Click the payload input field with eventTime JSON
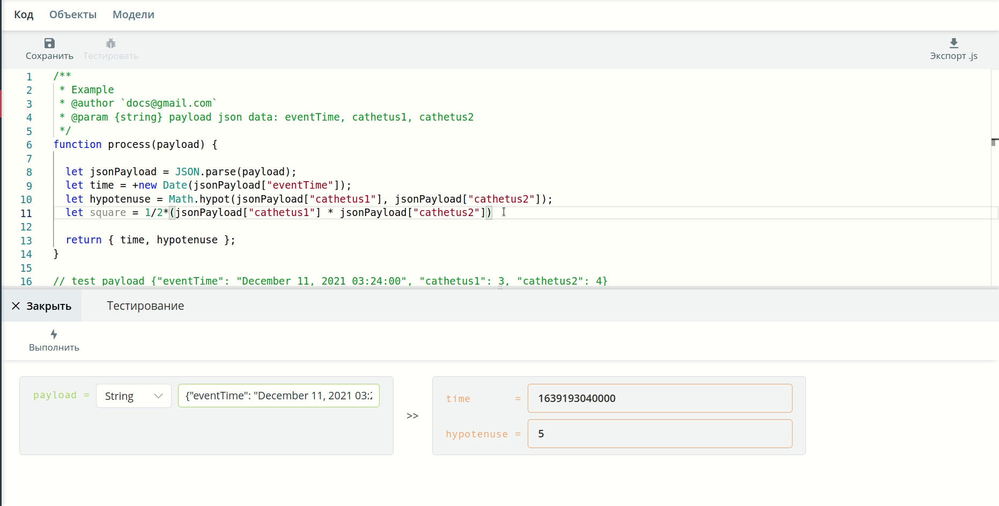This screenshot has width=999, height=506. pos(279,396)
